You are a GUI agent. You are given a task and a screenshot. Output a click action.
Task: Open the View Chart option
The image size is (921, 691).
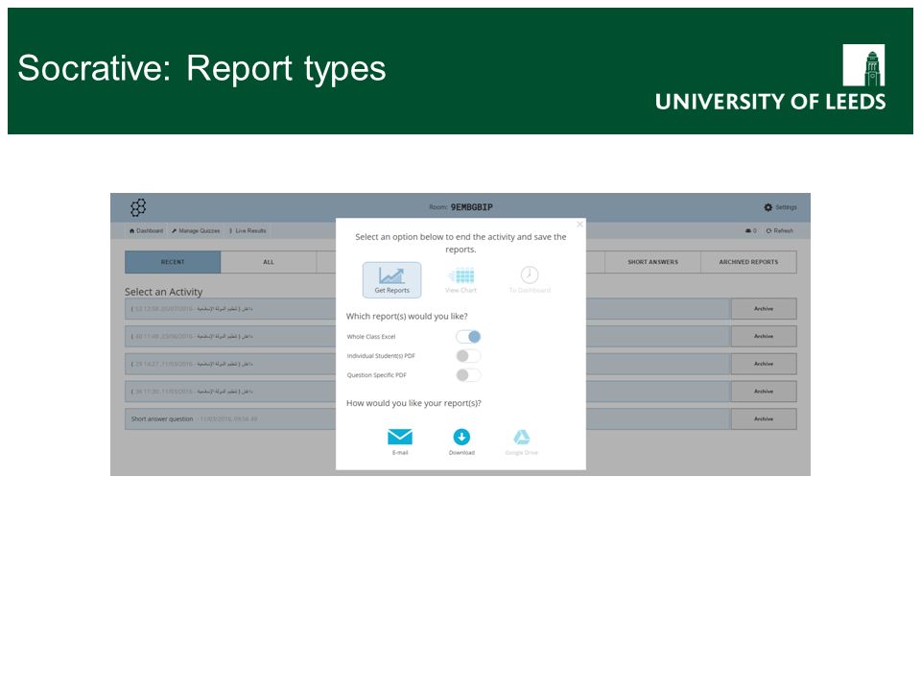(x=461, y=279)
